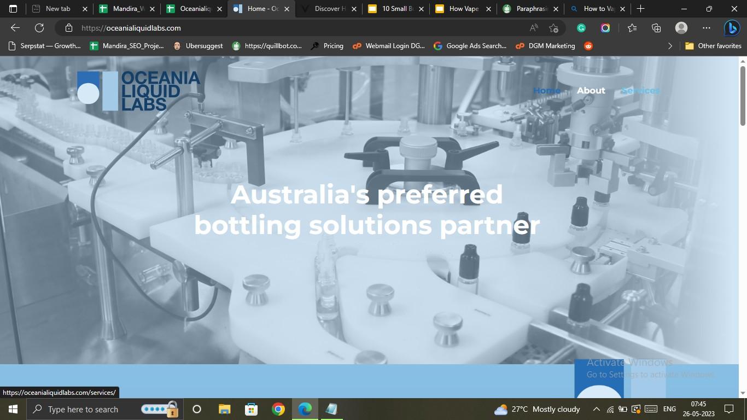Go back to the previous page
The image size is (747, 420).
15,28
